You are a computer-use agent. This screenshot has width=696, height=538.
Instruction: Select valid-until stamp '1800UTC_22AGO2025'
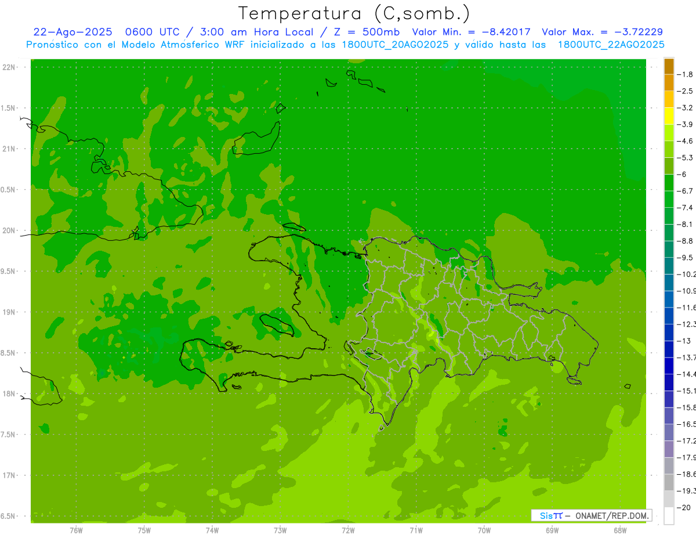[x=611, y=45]
